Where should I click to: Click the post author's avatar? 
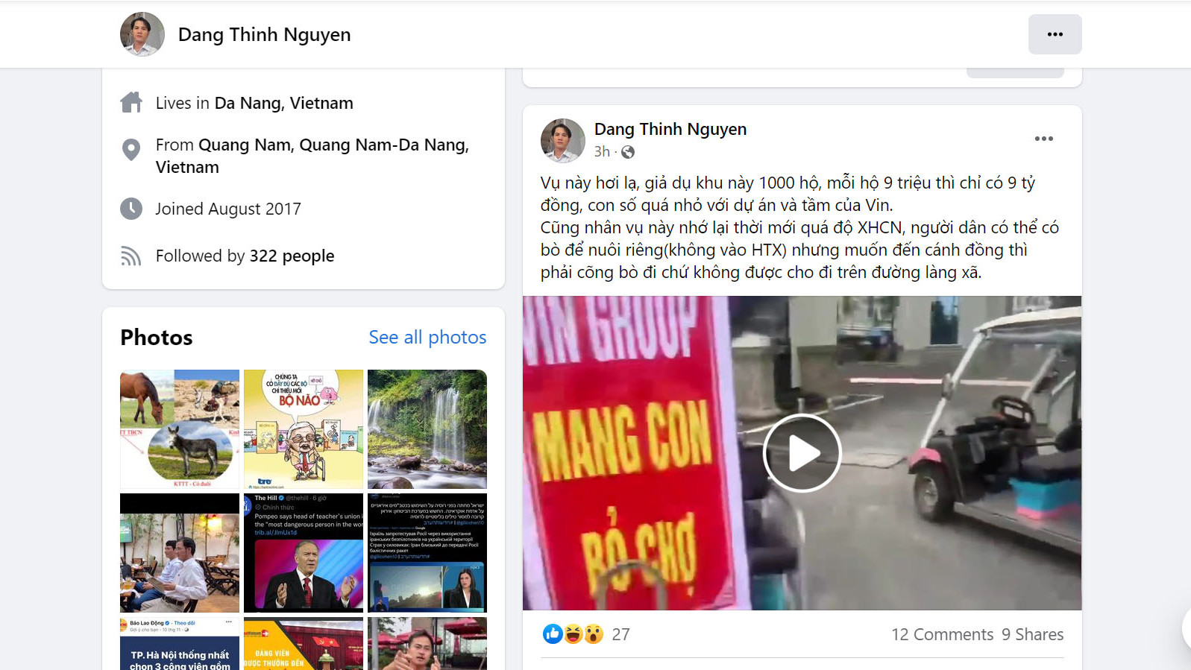coord(562,140)
